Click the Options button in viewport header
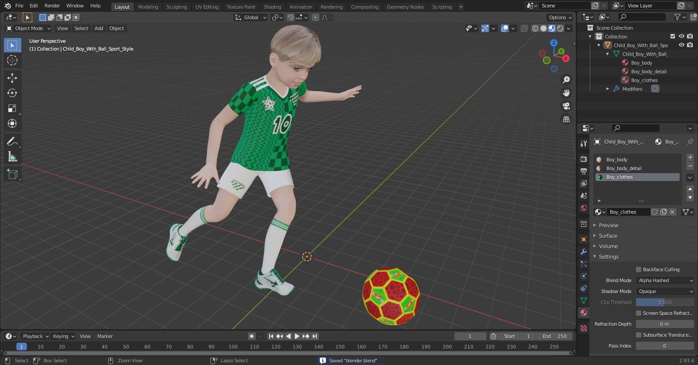The height and width of the screenshot is (365, 698). click(x=560, y=17)
